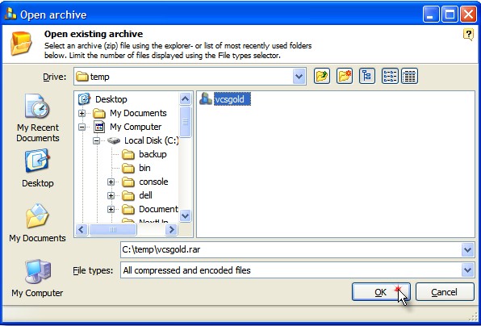Click into the C:\temp\vcsgold.rar path field
This screenshot has width=481, height=326.
[x=291, y=249]
